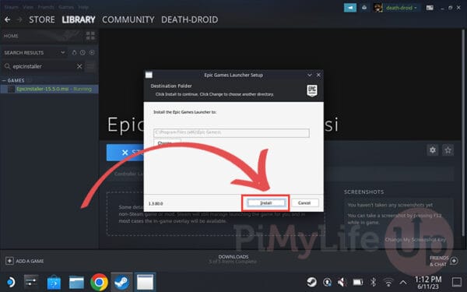The height and width of the screenshot is (292, 467).
Task: Click the updates tray icon
Action: pos(328,282)
